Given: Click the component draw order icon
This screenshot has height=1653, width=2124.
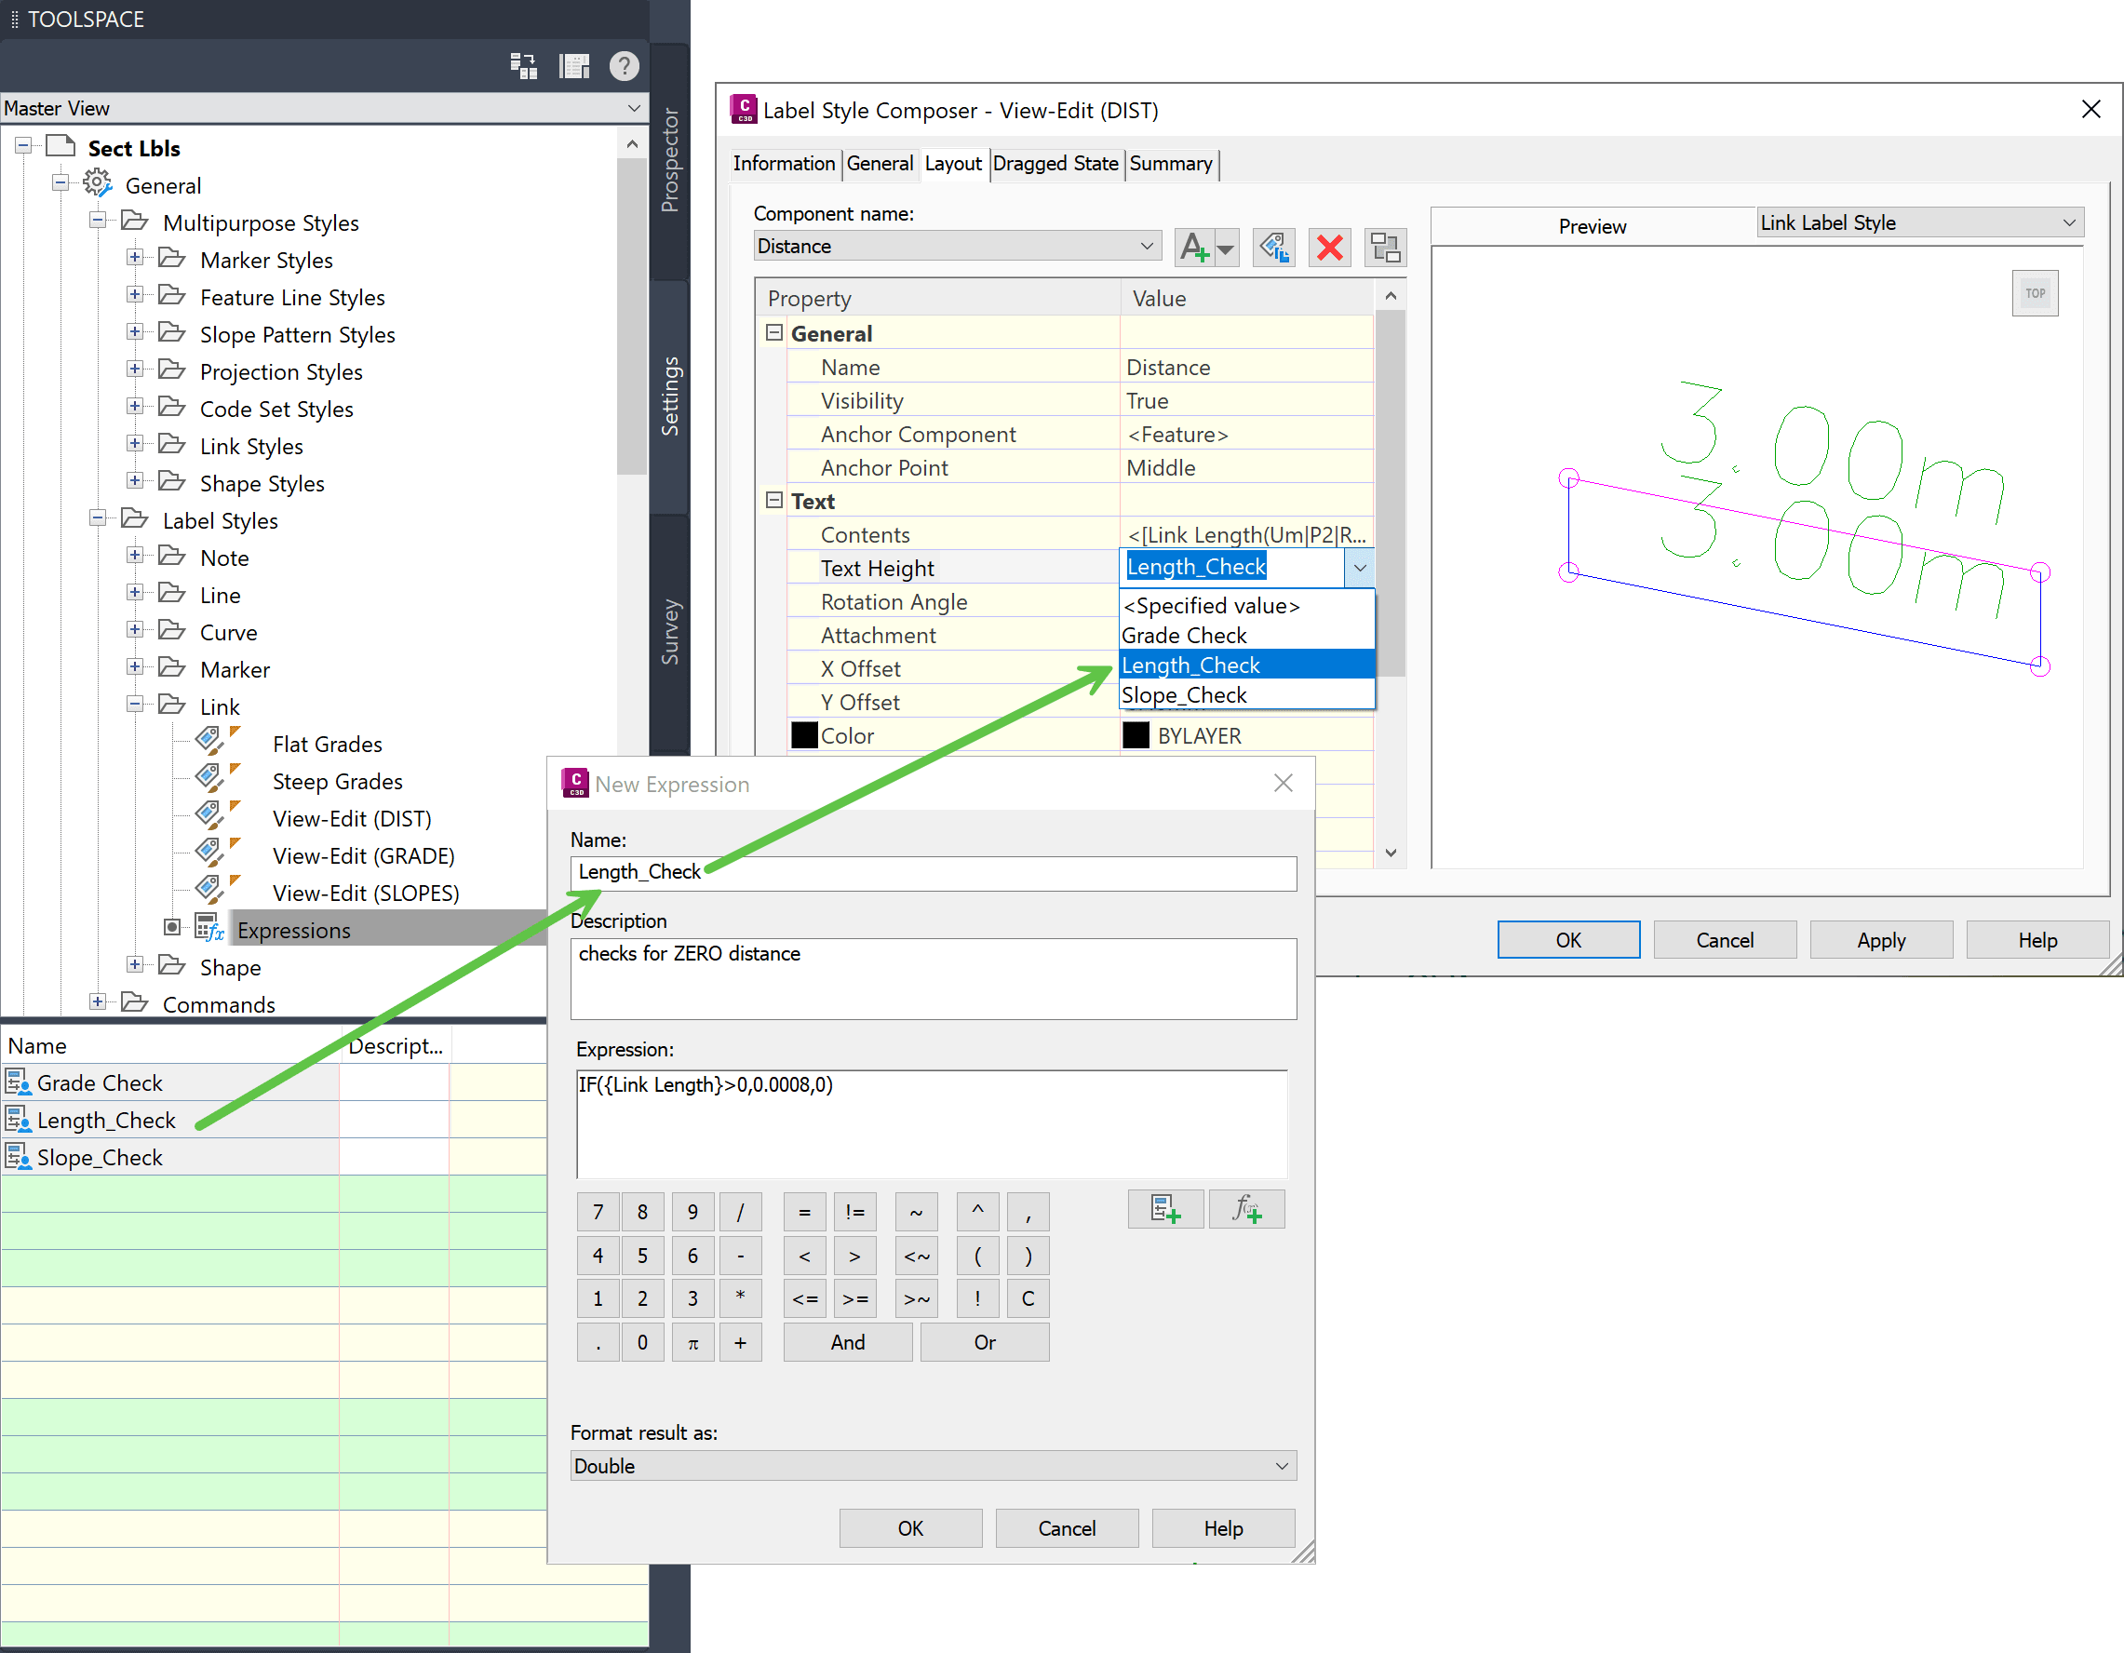Looking at the screenshot, I should click(x=1384, y=247).
